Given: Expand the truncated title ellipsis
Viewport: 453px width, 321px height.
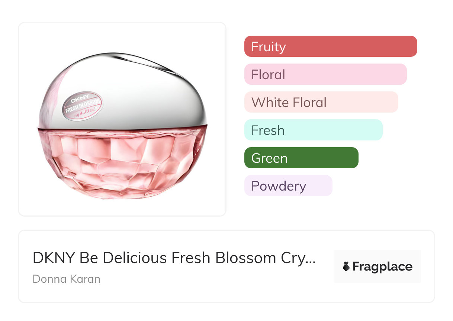Looking at the screenshot, I should coord(310,259).
